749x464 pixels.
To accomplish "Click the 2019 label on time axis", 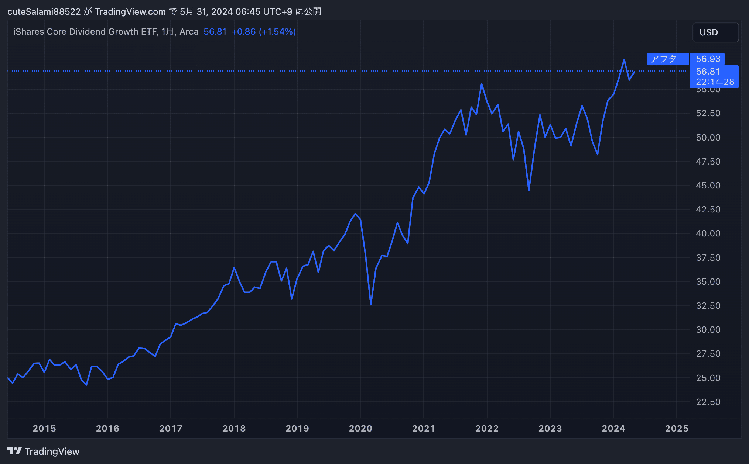I will tap(297, 428).
